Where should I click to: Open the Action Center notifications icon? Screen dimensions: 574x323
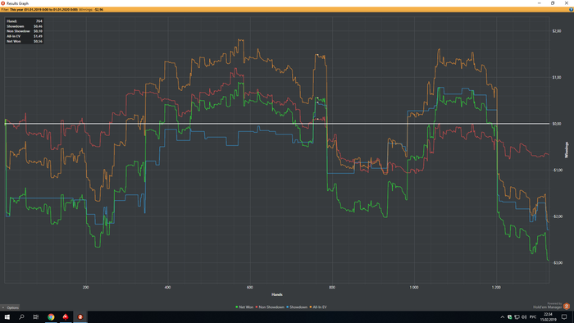pyautogui.click(x=564, y=317)
